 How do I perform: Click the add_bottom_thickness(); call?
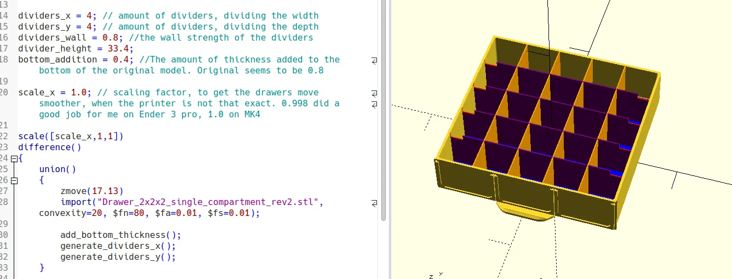click(121, 235)
